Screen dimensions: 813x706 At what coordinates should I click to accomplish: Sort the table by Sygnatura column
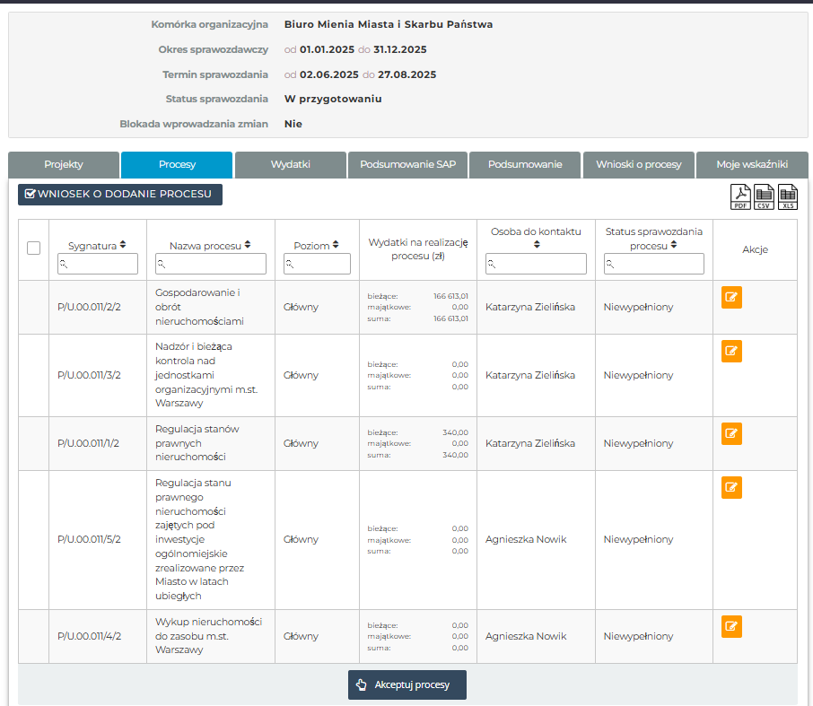pos(123,245)
